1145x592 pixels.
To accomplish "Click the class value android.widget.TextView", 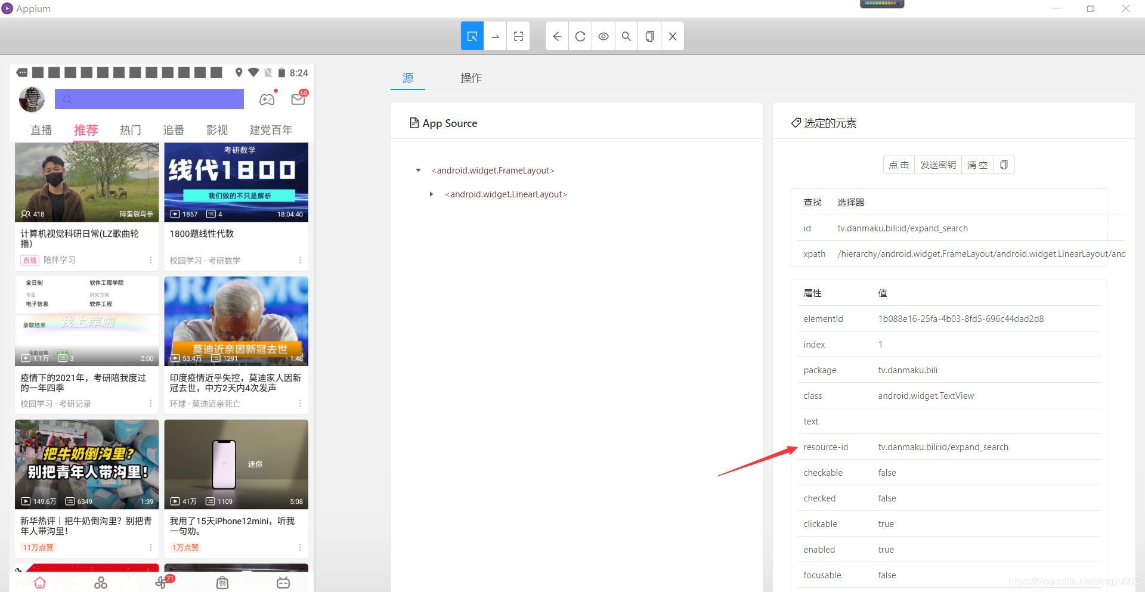I will tap(926, 396).
